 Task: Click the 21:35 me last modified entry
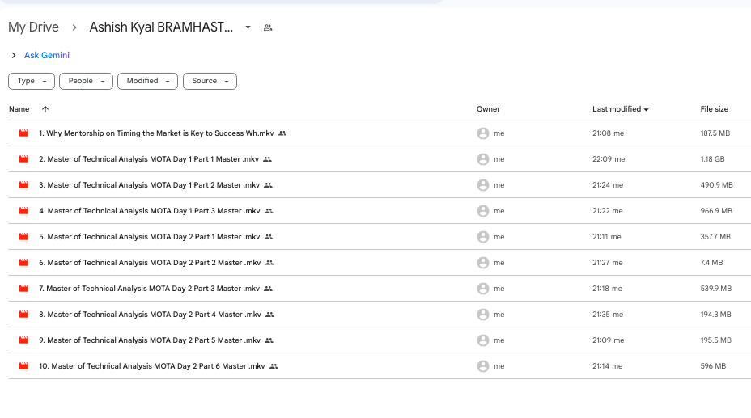(607, 315)
